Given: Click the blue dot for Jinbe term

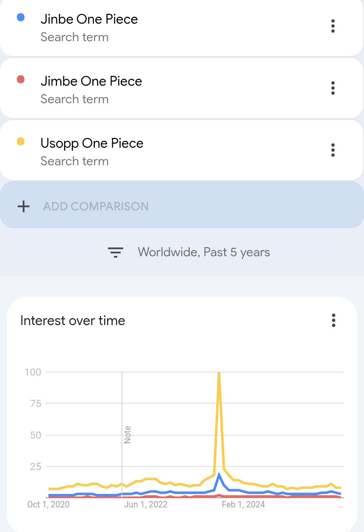Looking at the screenshot, I should (21, 18).
